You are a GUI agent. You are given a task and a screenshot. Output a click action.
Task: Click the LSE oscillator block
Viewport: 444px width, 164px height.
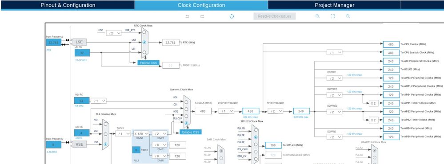[x=80, y=42]
